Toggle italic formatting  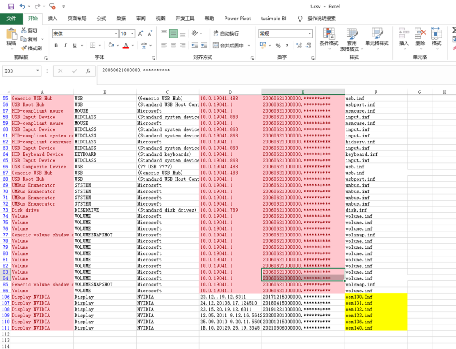(65, 45)
